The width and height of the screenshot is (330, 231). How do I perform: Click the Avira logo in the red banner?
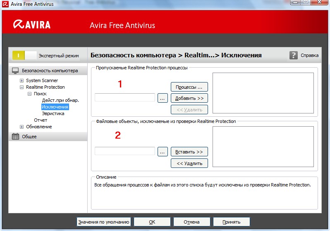32,24
